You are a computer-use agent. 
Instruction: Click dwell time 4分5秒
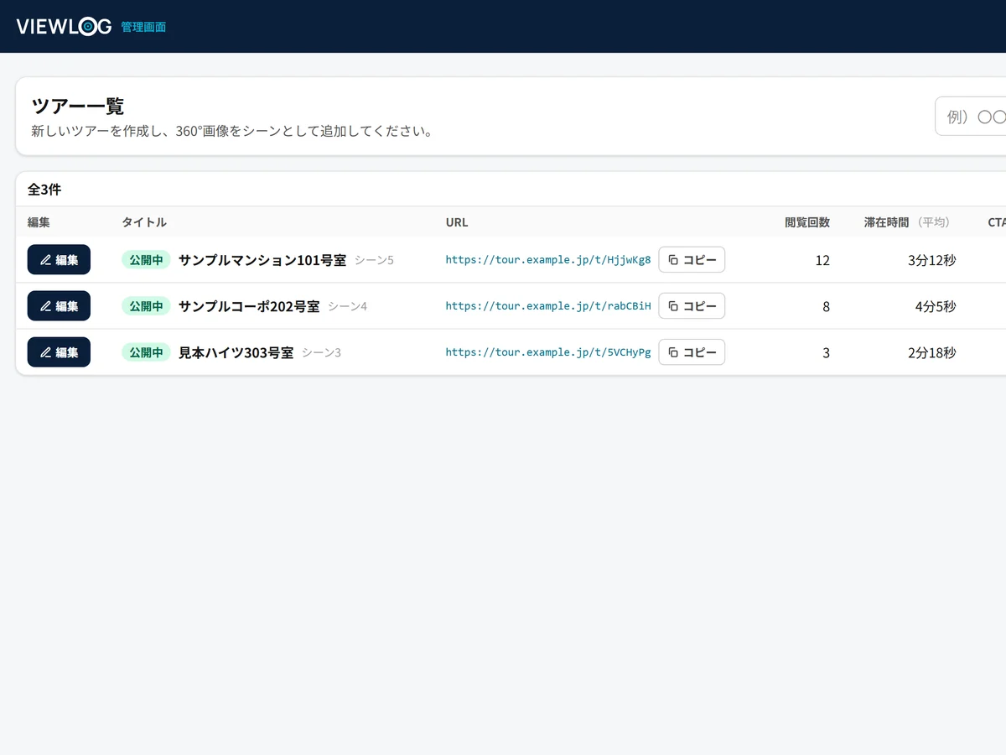point(936,306)
